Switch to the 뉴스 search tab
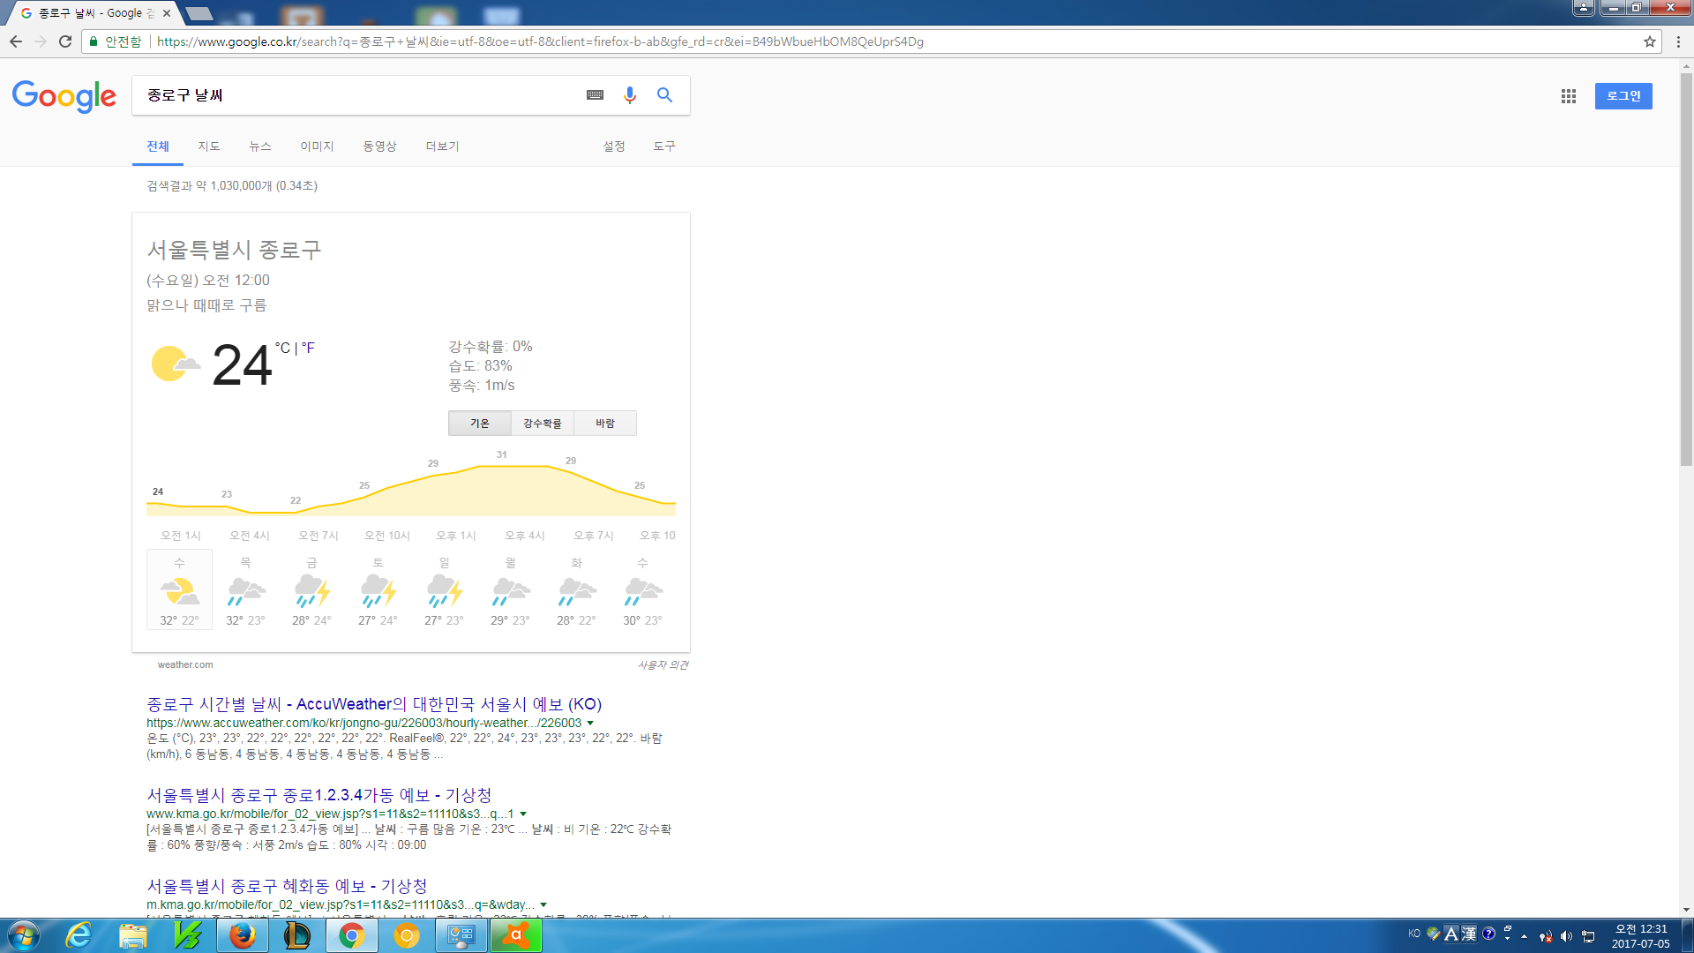Screen dimensions: 1694x953 259,146
